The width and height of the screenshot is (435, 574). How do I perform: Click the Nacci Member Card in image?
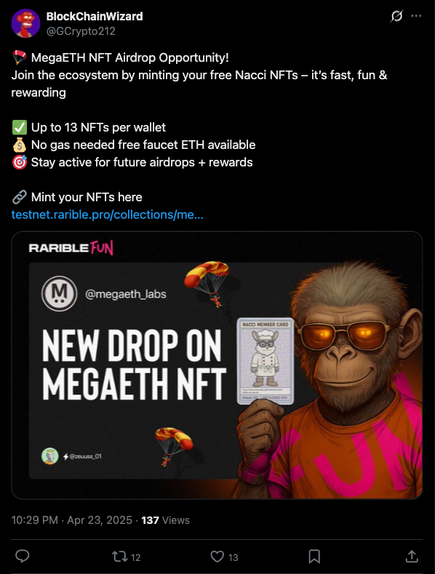click(x=266, y=361)
